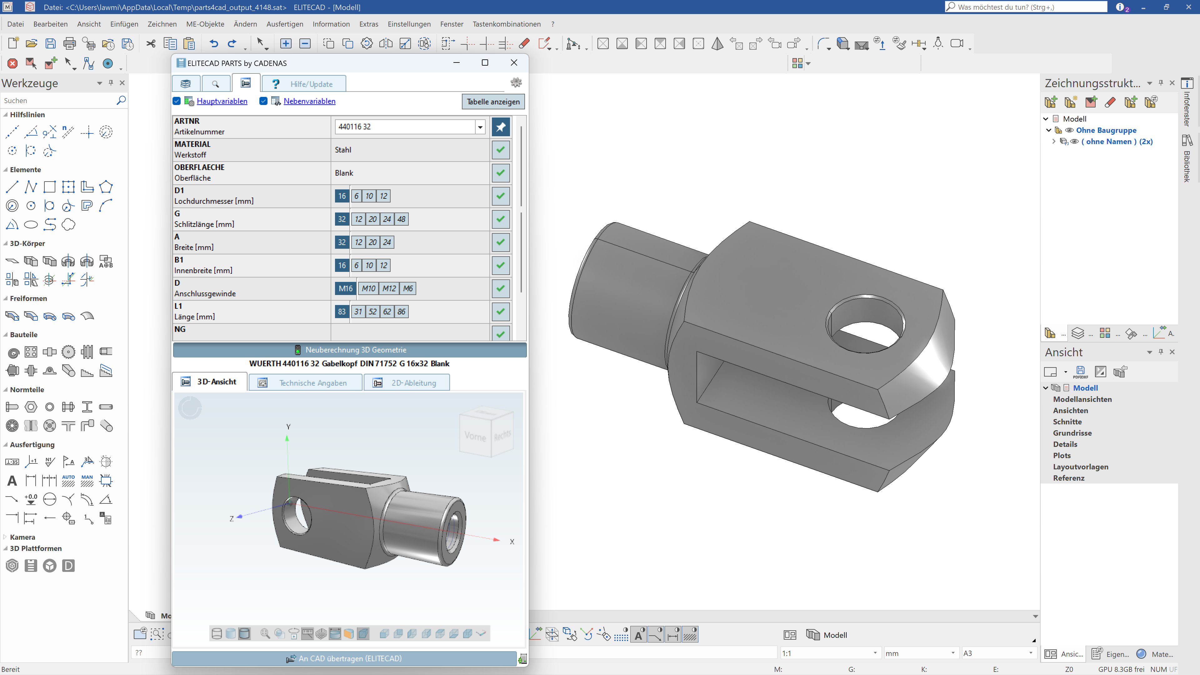Viewport: 1200px width, 675px height.
Task: Open the Extras menu
Action: click(x=368, y=24)
